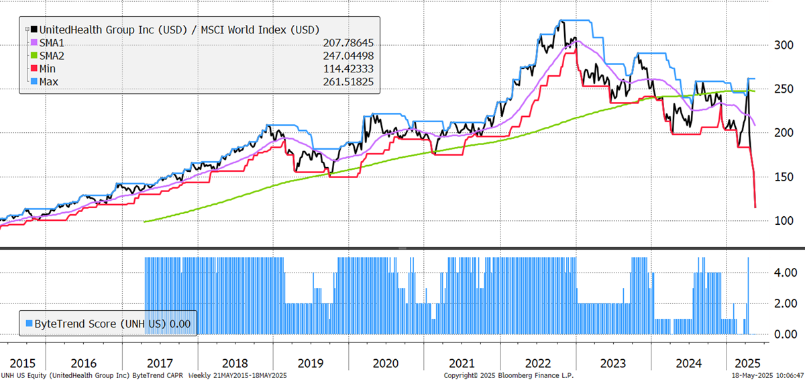Click the Min value 114.42333
Screen dimensions: 805x380
pyautogui.click(x=349, y=68)
